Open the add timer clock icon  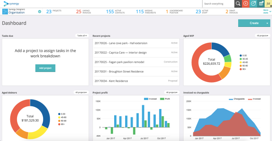click(253, 4)
